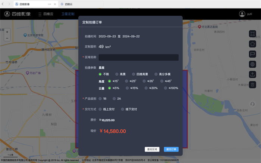The height and width of the screenshot is (163, 261).
Task: Choose cloud cover ≤100% radio
Action: pyautogui.click(x=166, y=88)
